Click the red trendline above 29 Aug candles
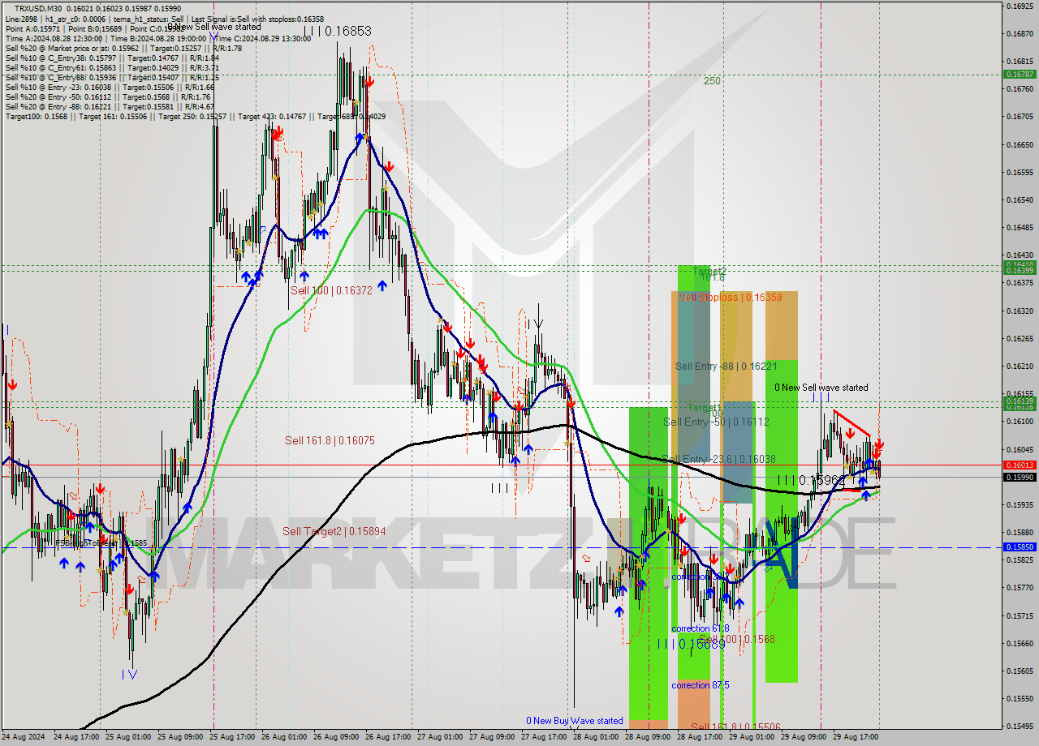1039x746 pixels. pyautogui.click(x=852, y=423)
